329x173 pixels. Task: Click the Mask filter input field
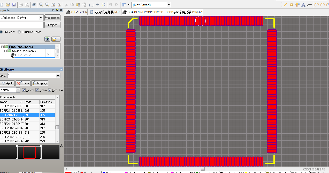(32, 76)
